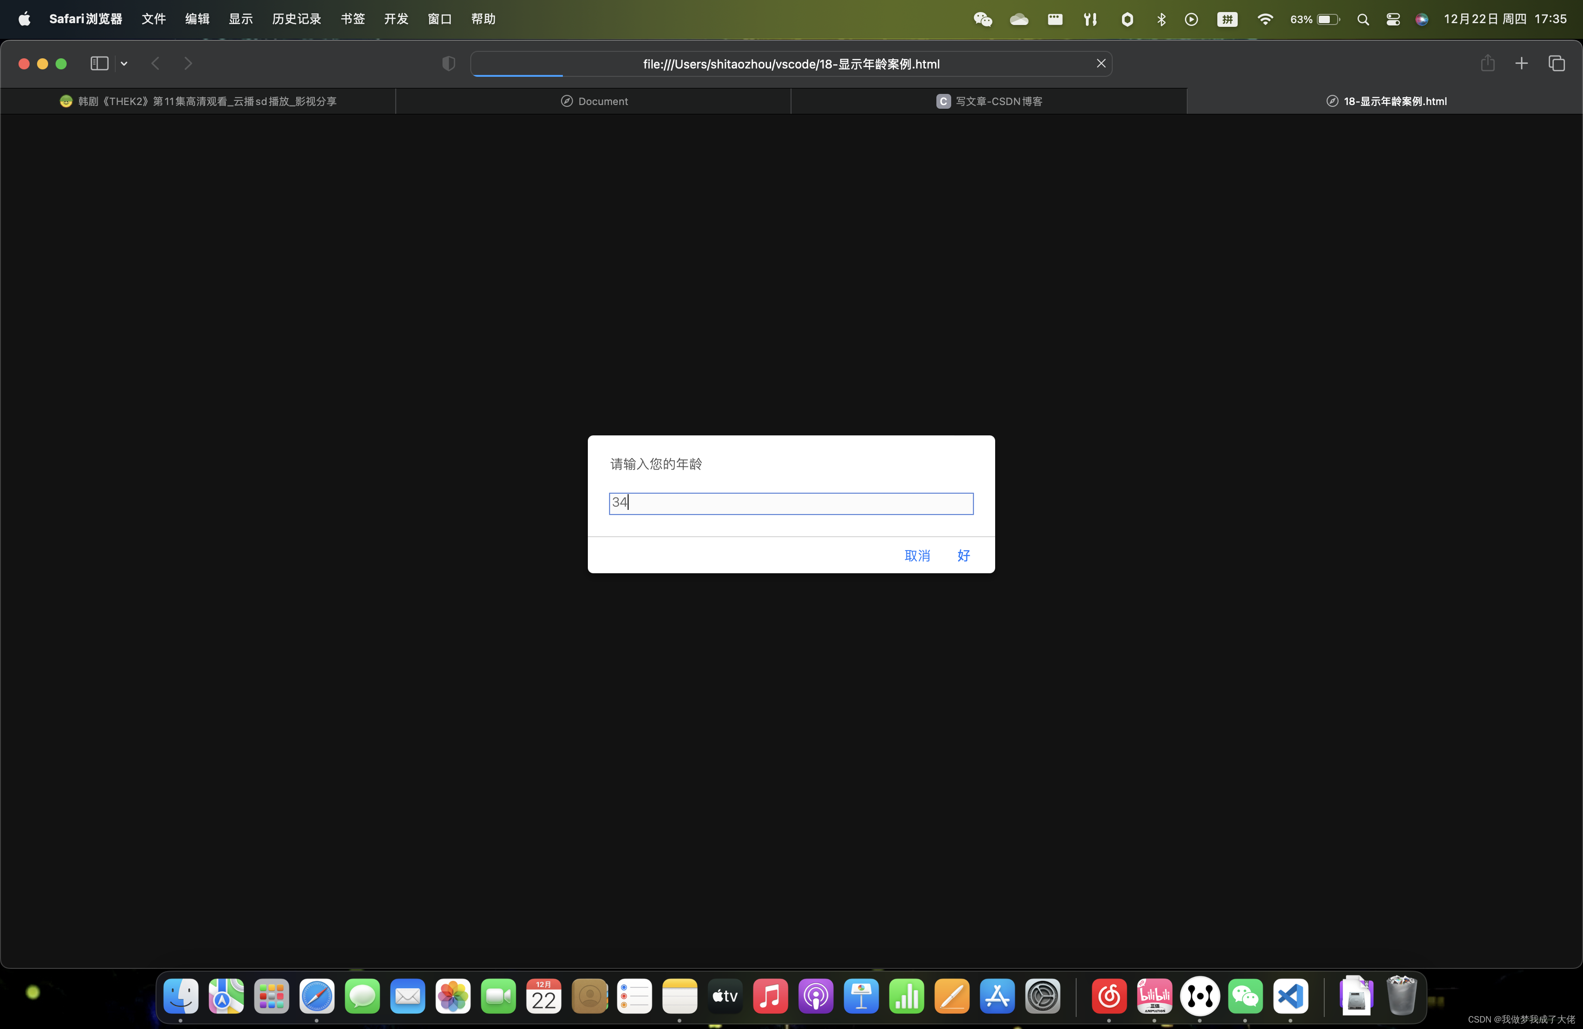The width and height of the screenshot is (1583, 1029).
Task: Open Reminders in the Dock
Action: point(635,996)
